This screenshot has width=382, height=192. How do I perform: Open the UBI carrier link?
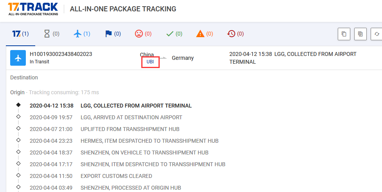click(x=150, y=62)
